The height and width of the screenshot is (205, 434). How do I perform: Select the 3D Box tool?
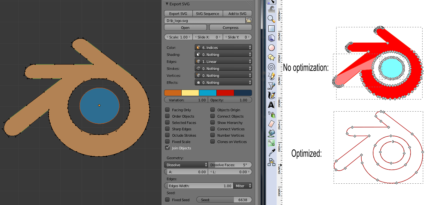271,37
